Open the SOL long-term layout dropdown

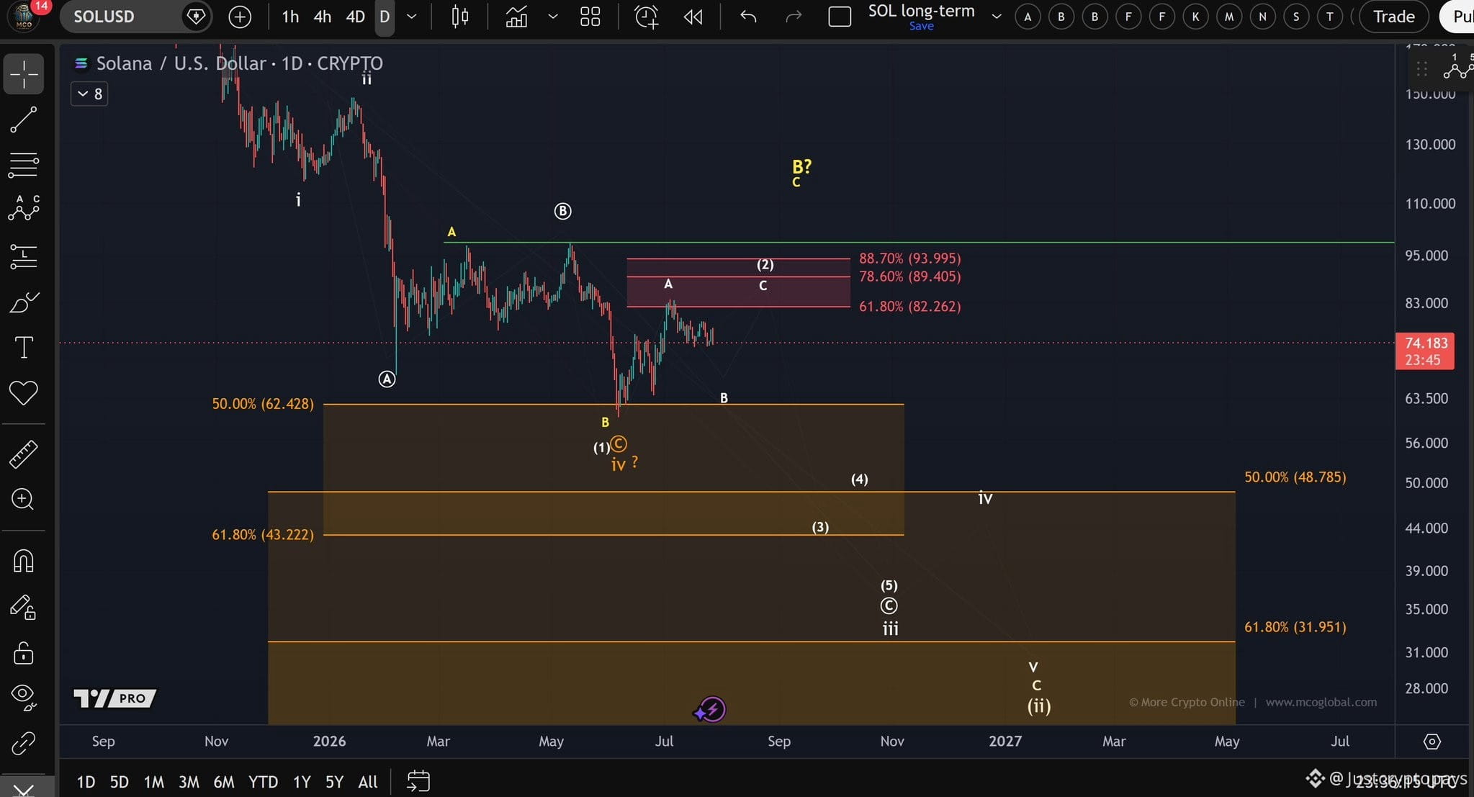[x=997, y=17]
